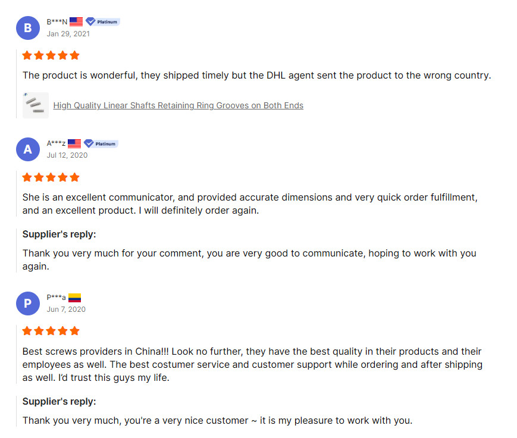The image size is (517, 438).
Task: Click the Platinum badge next to A***z
Action: 101,143
